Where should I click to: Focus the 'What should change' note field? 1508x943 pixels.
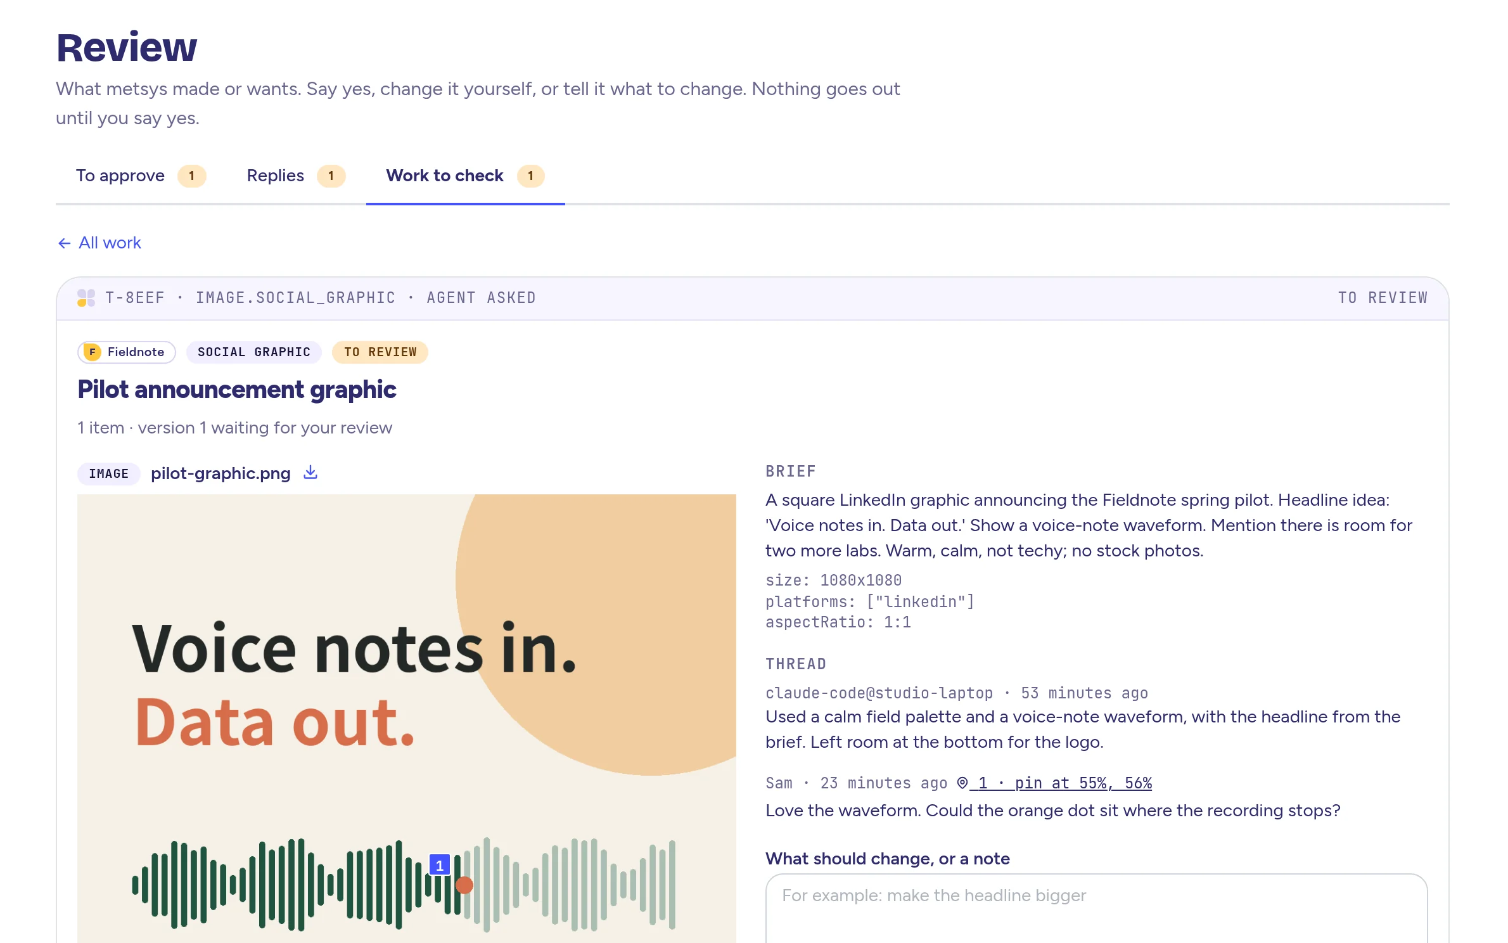[x=1096, y=909]
